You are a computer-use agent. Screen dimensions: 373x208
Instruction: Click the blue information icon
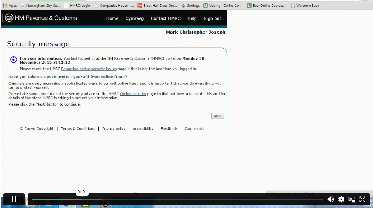coord(14,60)
